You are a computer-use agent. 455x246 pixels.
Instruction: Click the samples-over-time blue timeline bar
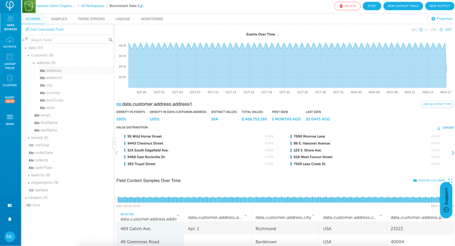(279, 199)
